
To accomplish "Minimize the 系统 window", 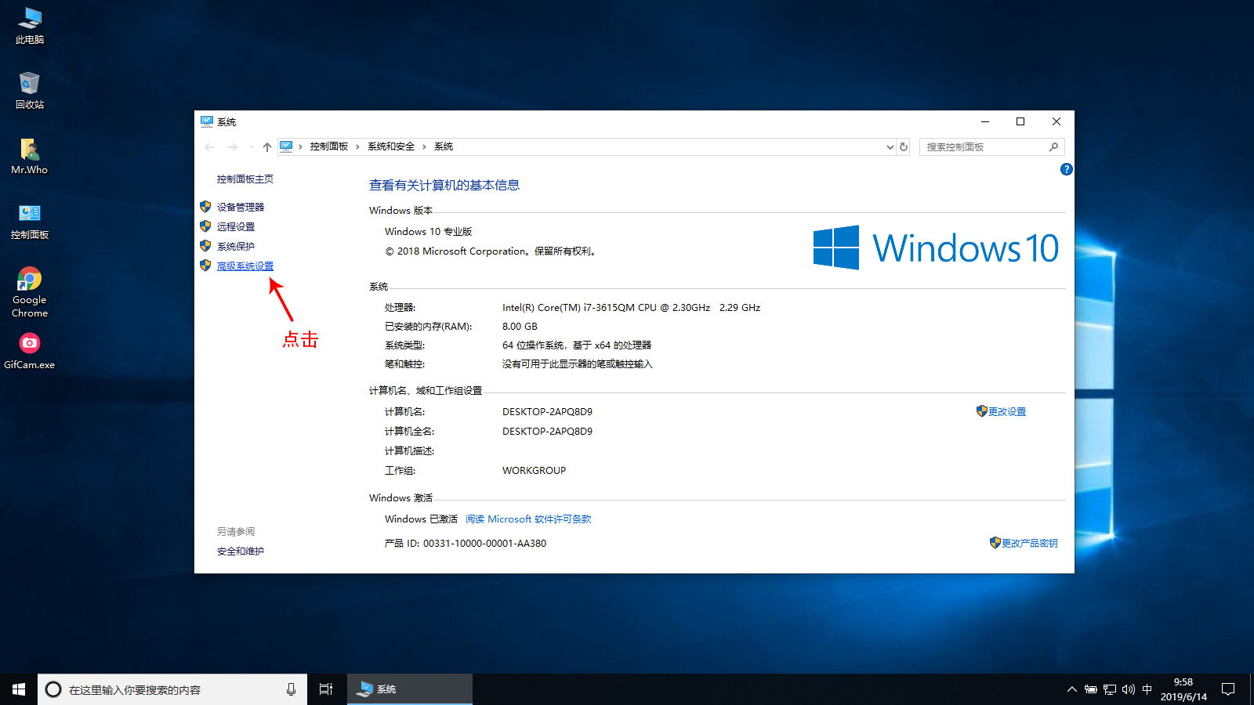I will coord(985,121).
